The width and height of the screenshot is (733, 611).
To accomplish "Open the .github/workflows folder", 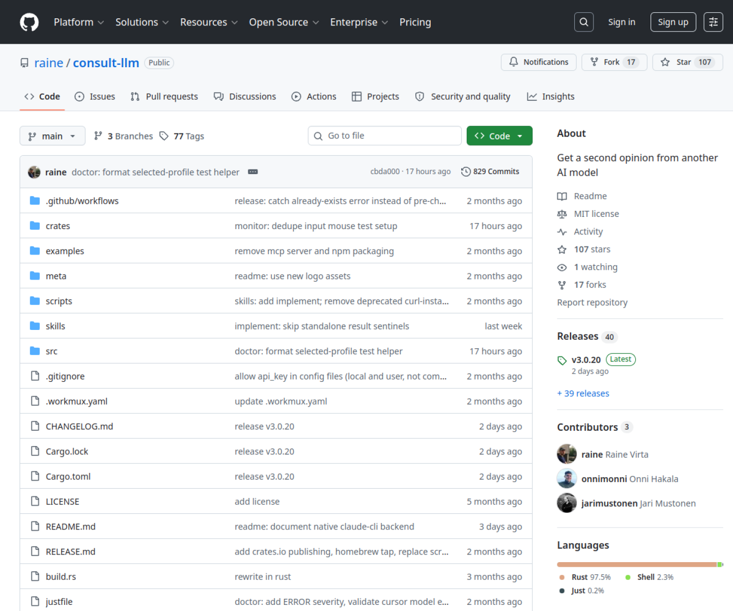I will point(82,201).
